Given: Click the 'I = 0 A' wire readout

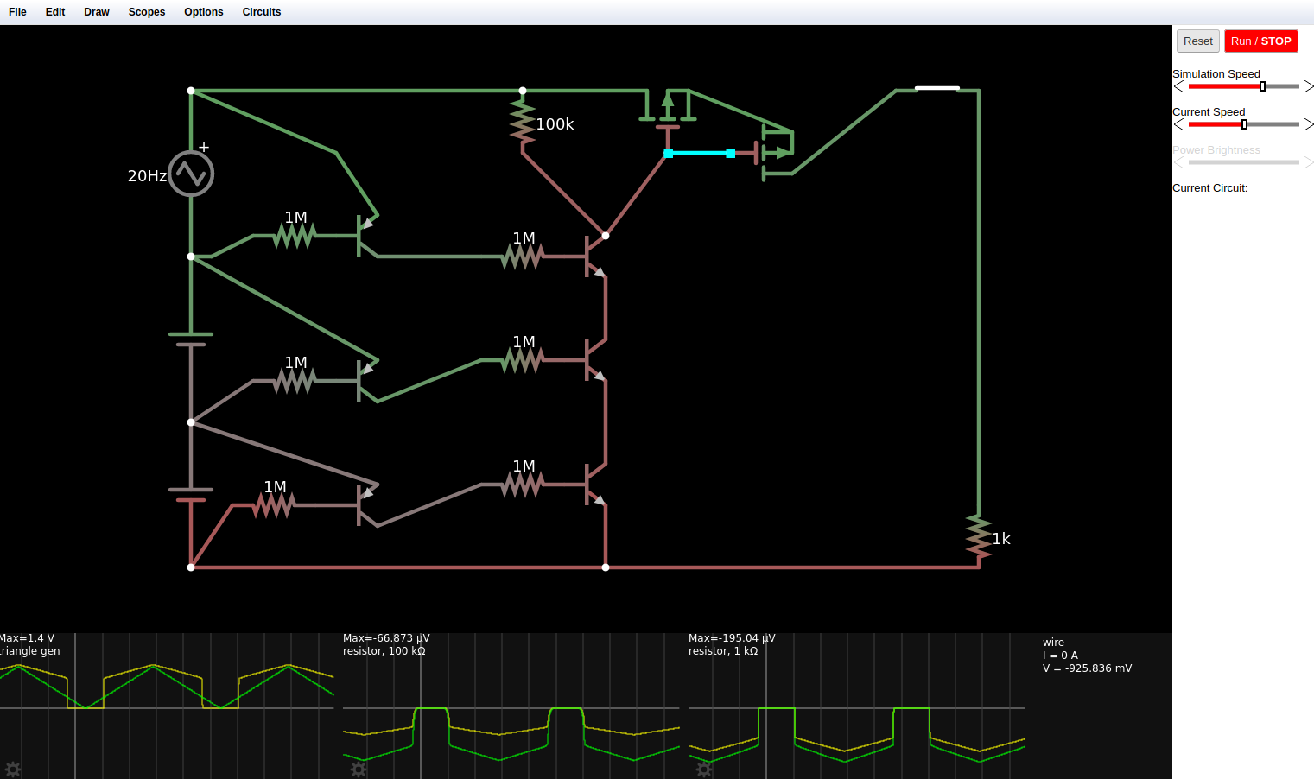Looking at the screenshot, I should tap(1060, 655).
